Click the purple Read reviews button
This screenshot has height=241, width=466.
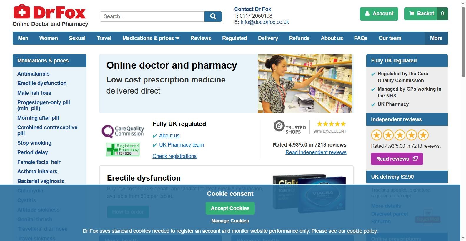point(397,159)
